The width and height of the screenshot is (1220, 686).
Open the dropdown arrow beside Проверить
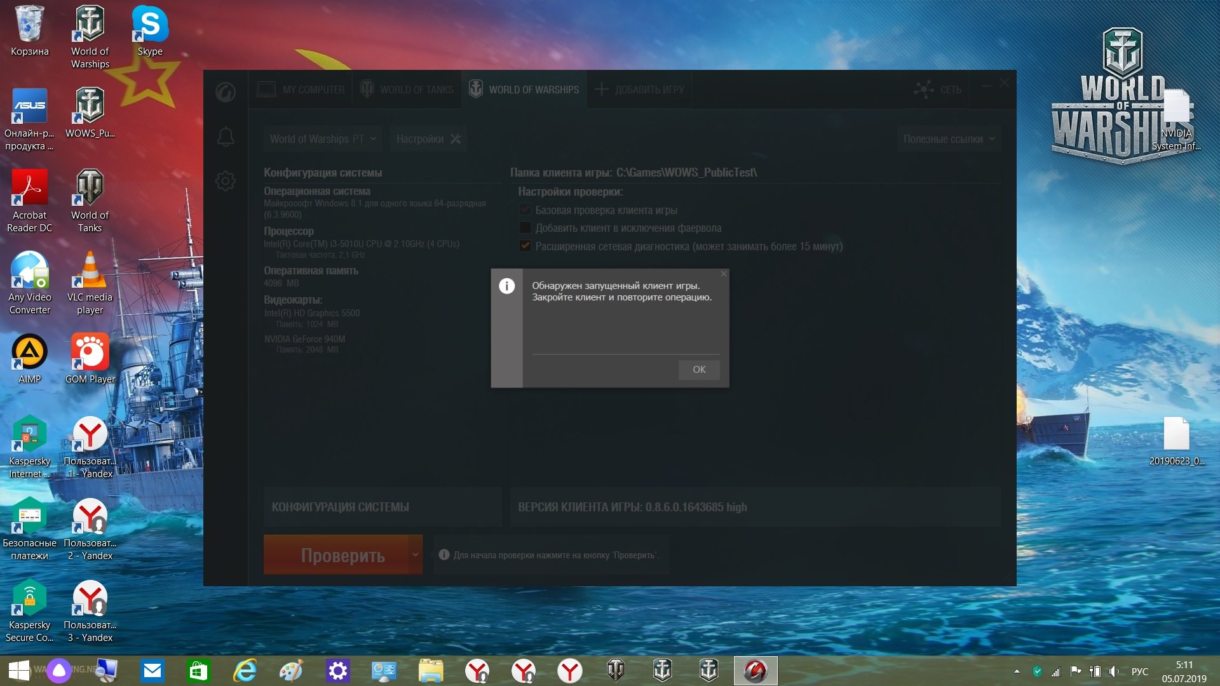(x=416, y=555)
